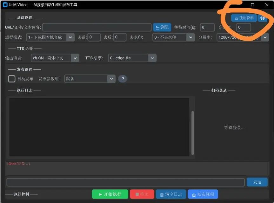Click the field showing value 8

pyautogui.click(x=244, y=27)
